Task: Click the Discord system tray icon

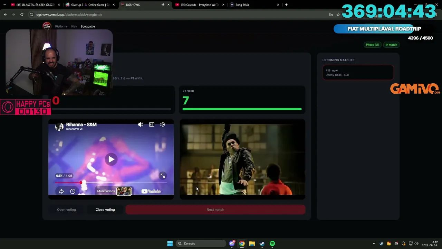Action: click(396, 243)
